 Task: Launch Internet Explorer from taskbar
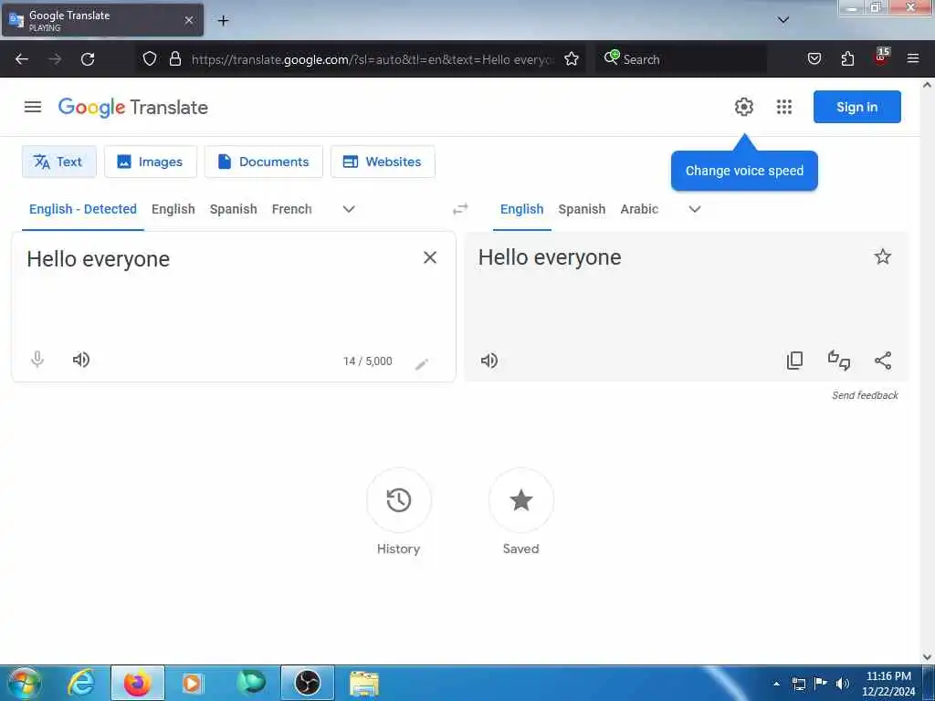(81, 683)
